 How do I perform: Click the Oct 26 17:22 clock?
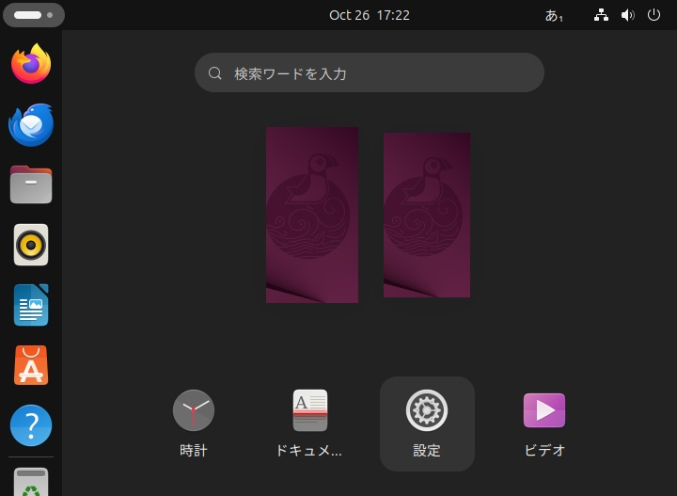point(370,15)
